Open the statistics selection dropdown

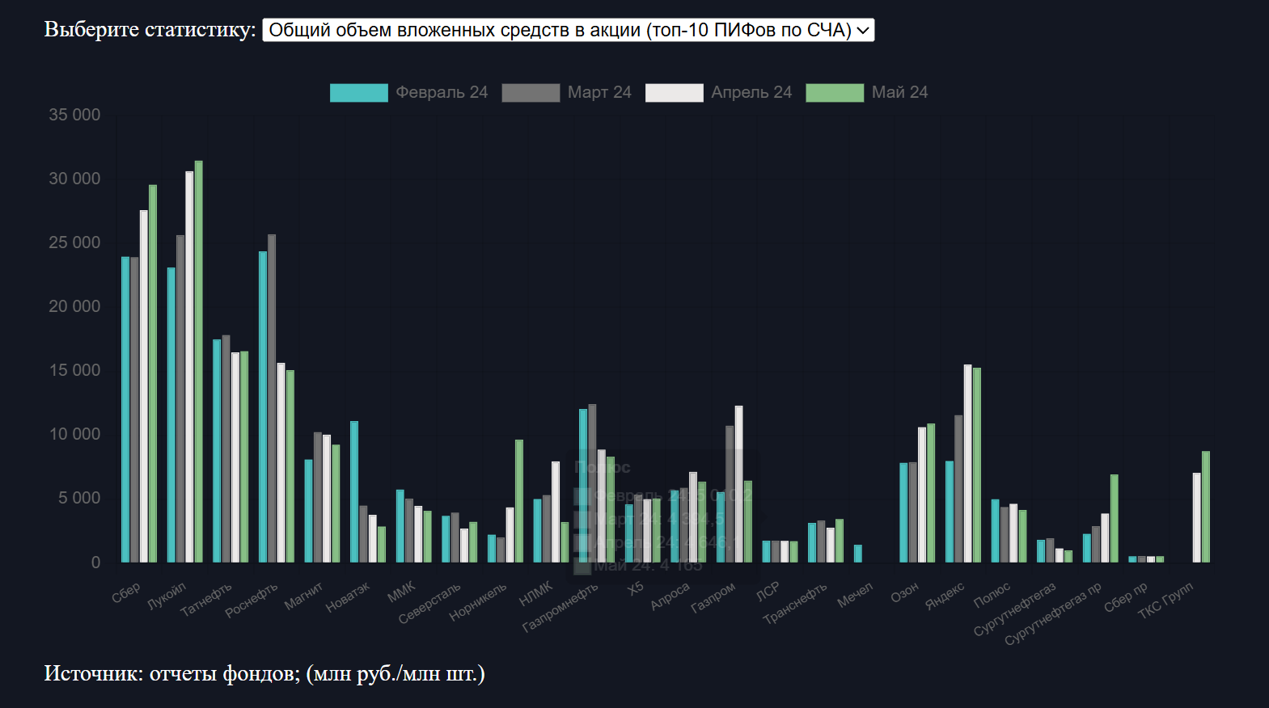click(569, 30)
